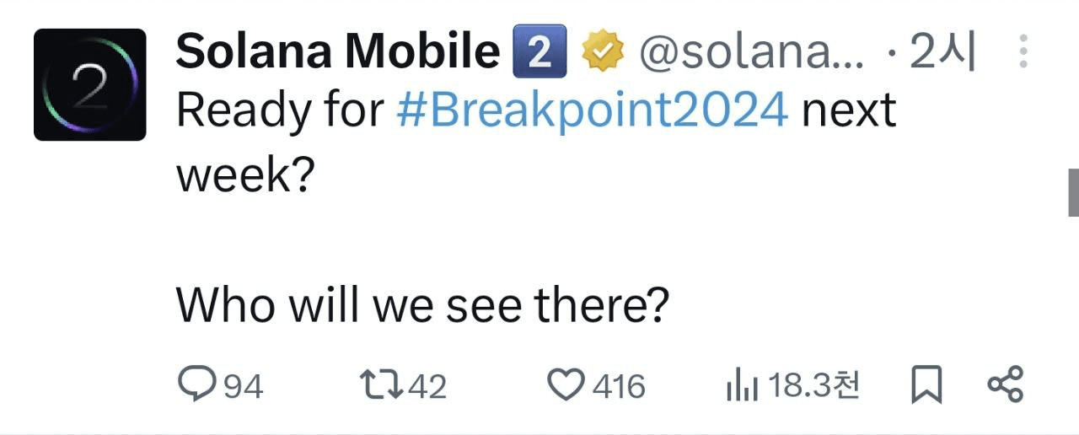Viewport: 1079px width, 435px height.
Task: Open the three-dot more options menu
Action: click(x=1023, y=52)
